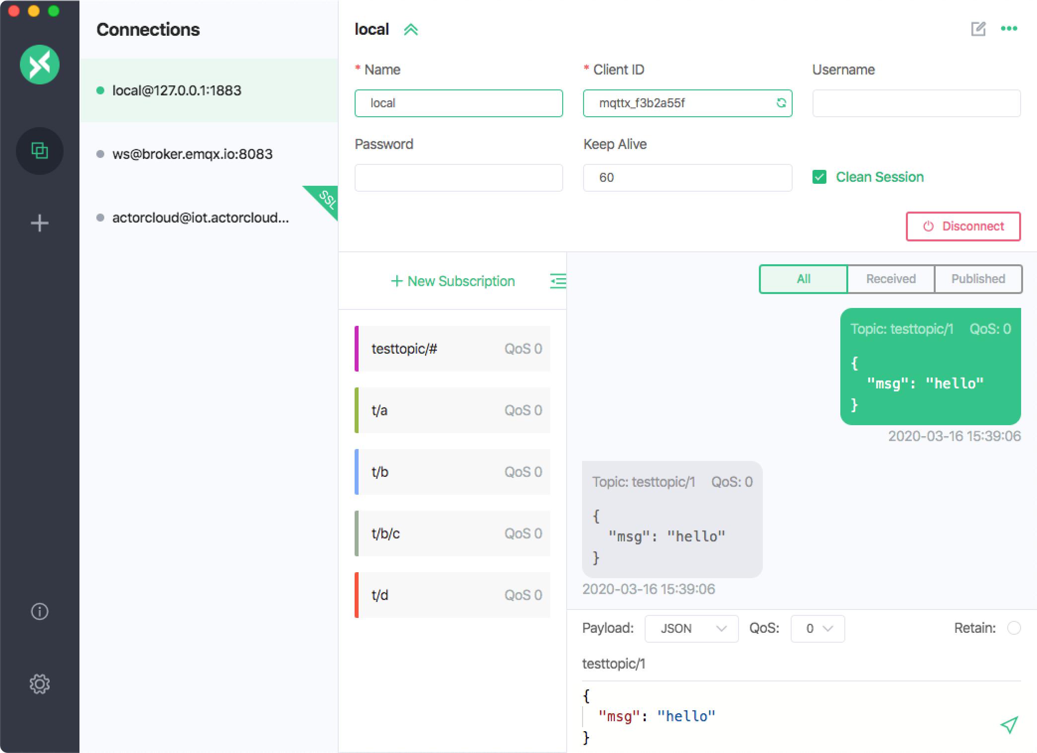Hide the subscriptions list icon
Image resolution: width=1037 pixels, height=753 pixels.
click(558, 281)
